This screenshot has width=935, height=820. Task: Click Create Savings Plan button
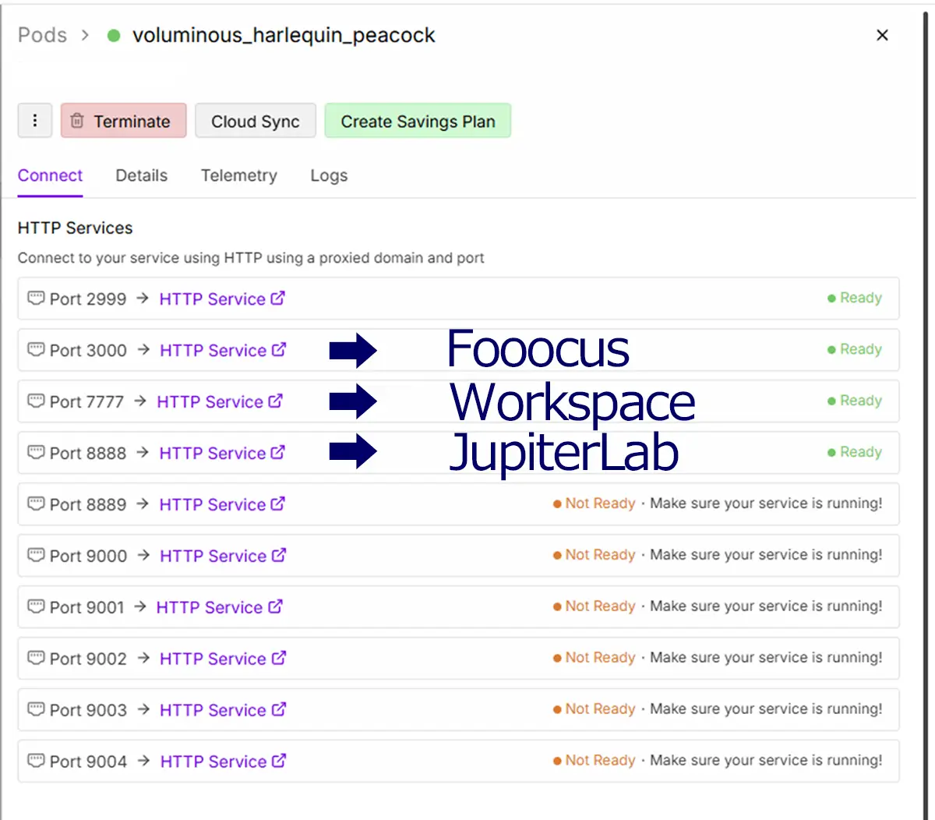418,121
